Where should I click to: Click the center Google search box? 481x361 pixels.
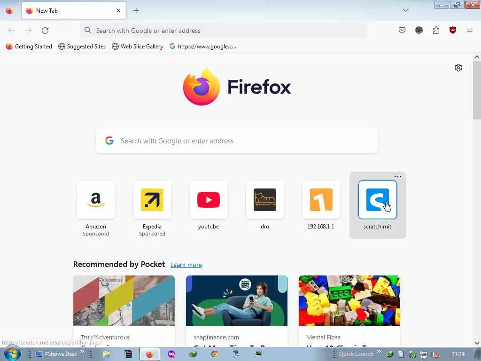pos(237,141)
